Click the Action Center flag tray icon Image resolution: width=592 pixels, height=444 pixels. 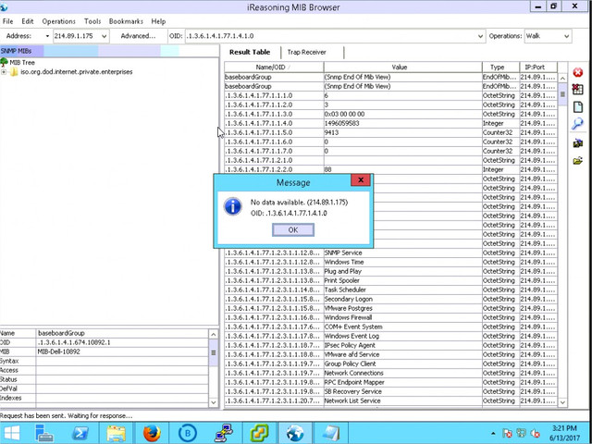pos(508,433)
